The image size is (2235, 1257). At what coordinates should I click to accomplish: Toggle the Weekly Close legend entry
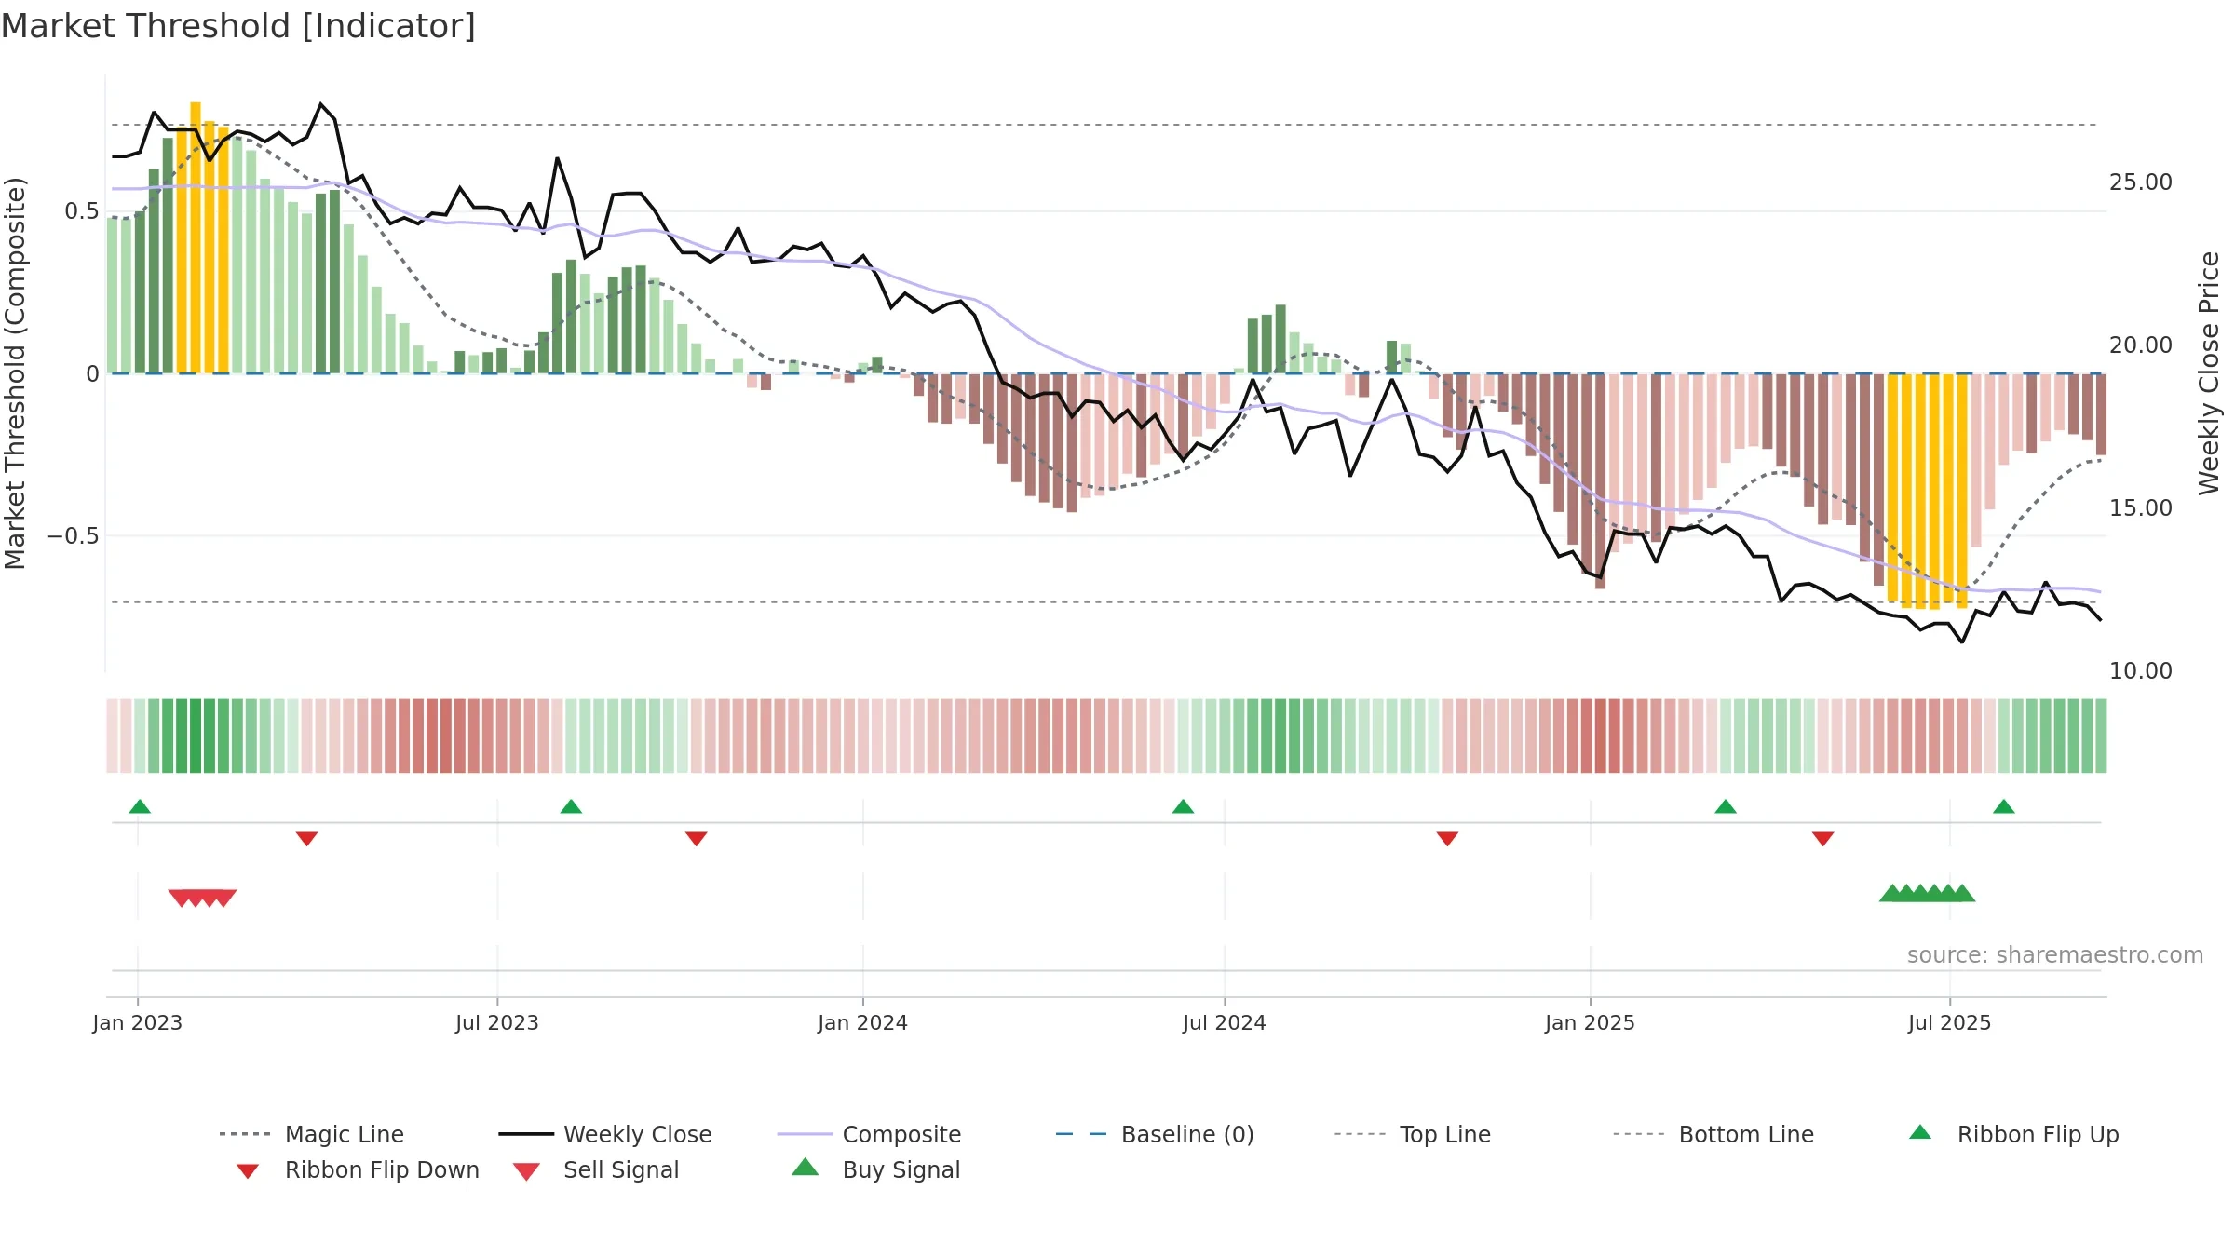coord(605,1134)
